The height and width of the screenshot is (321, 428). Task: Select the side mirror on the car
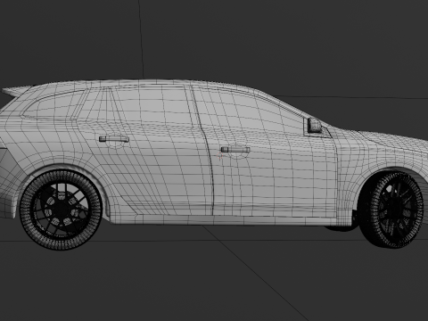(314, 125)
